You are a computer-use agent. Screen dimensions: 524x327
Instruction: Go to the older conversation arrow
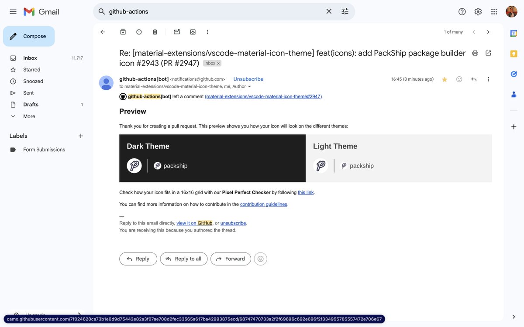[488, 32]
